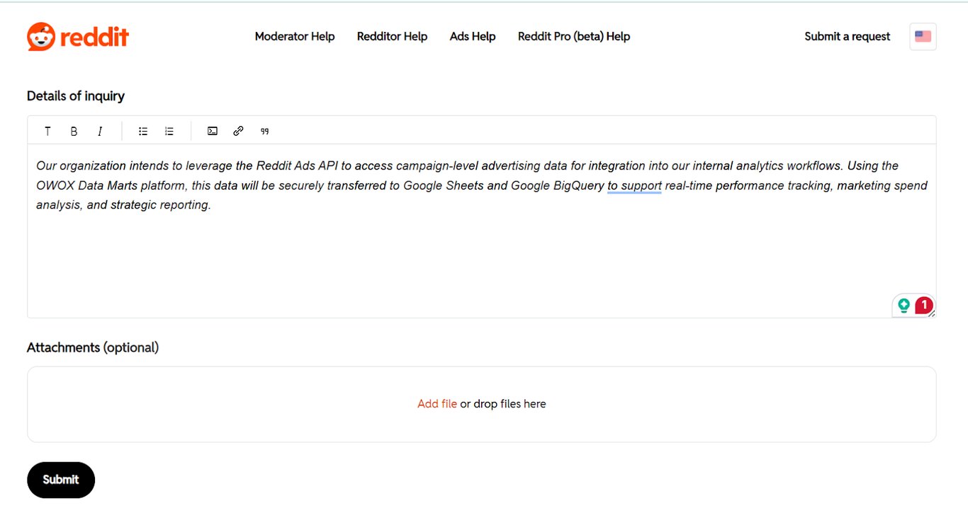Insert a block quote
This screenshot has width=968, height=520.
[x=265, y=131]
